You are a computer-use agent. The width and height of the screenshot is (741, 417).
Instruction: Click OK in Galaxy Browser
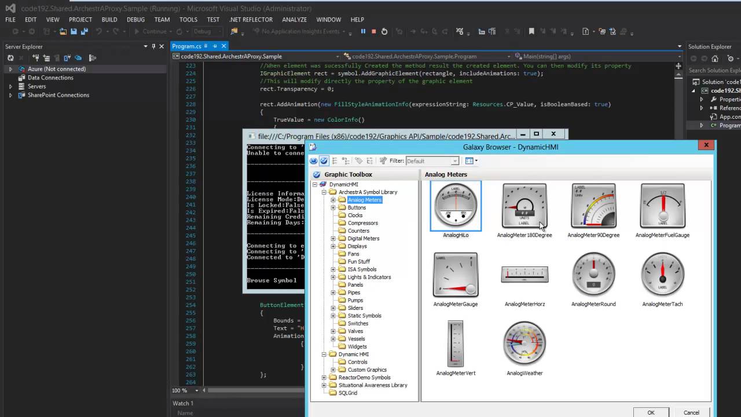click(x=651, y=412)
